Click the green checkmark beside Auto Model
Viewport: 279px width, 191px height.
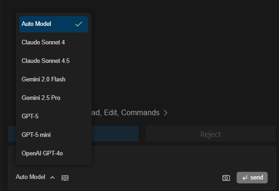79,24
